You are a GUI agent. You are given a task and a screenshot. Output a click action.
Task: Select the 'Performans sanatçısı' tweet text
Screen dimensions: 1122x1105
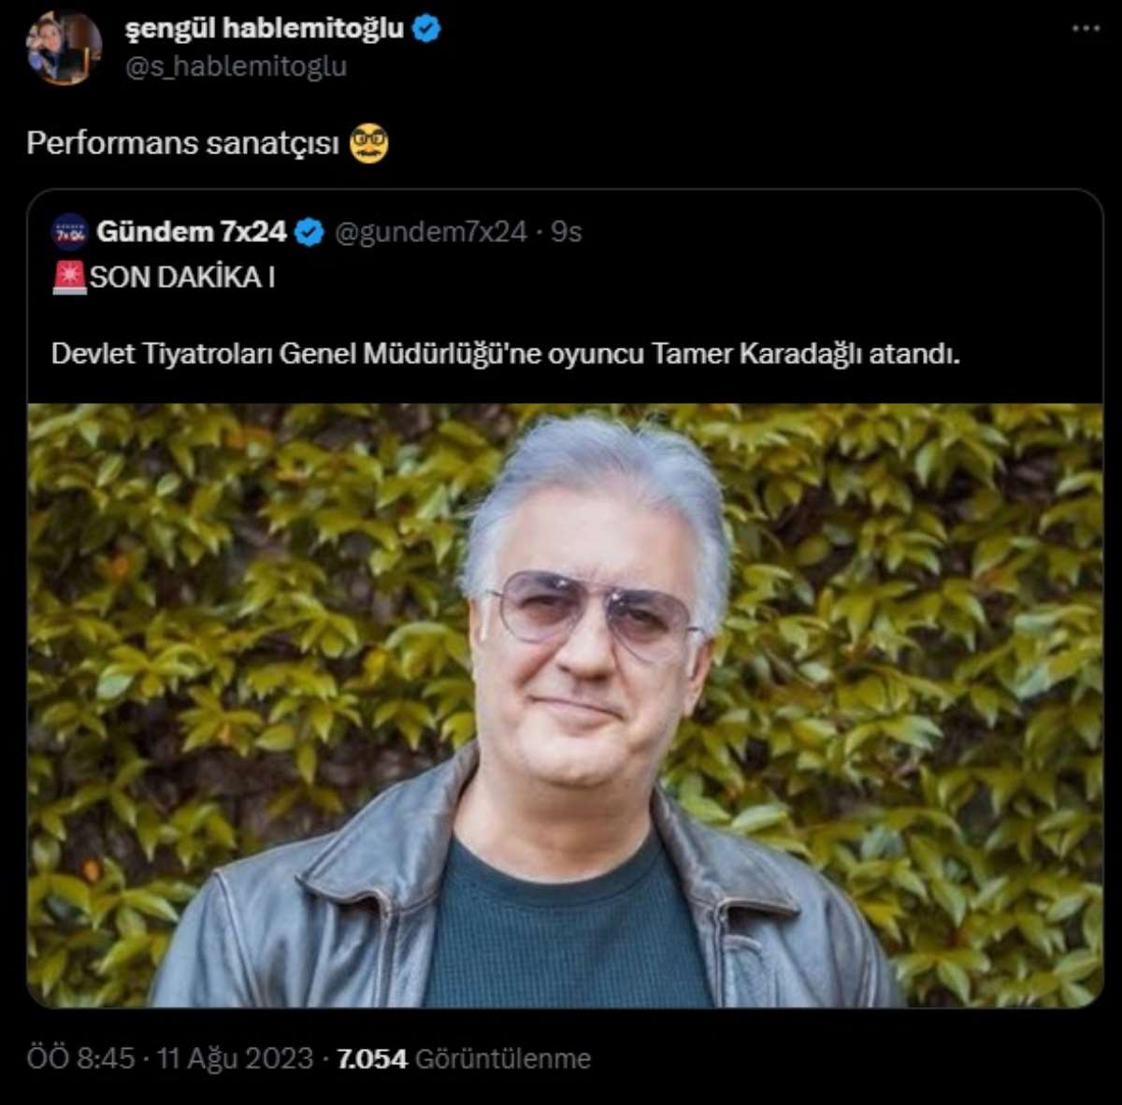(x=182, y=143)
